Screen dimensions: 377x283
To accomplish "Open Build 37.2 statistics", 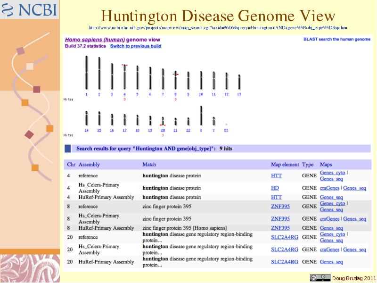I will 85,46.
